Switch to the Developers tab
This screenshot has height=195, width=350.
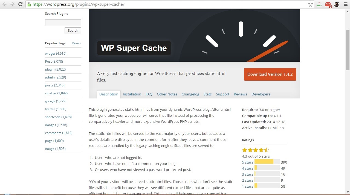click(261, 94)
